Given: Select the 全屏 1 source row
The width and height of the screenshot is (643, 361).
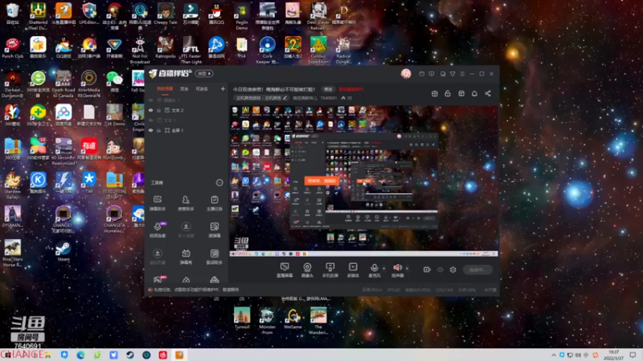Looking at the screenshot, I should (186, 131).
